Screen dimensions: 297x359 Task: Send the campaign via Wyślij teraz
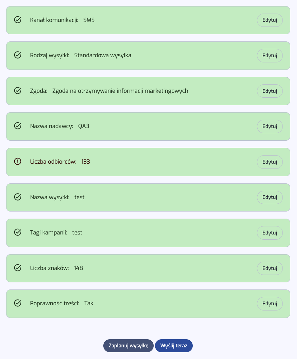click(174, 345)
